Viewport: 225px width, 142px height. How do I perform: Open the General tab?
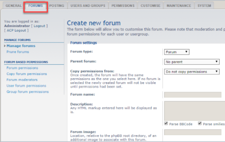[x=13, y=6]
